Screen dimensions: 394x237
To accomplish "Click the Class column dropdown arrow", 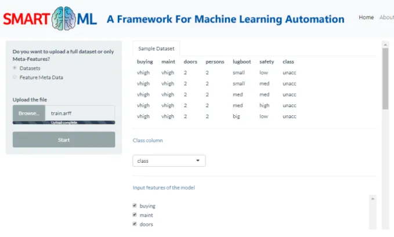I will pyautogui.click(x=198, y=161).
